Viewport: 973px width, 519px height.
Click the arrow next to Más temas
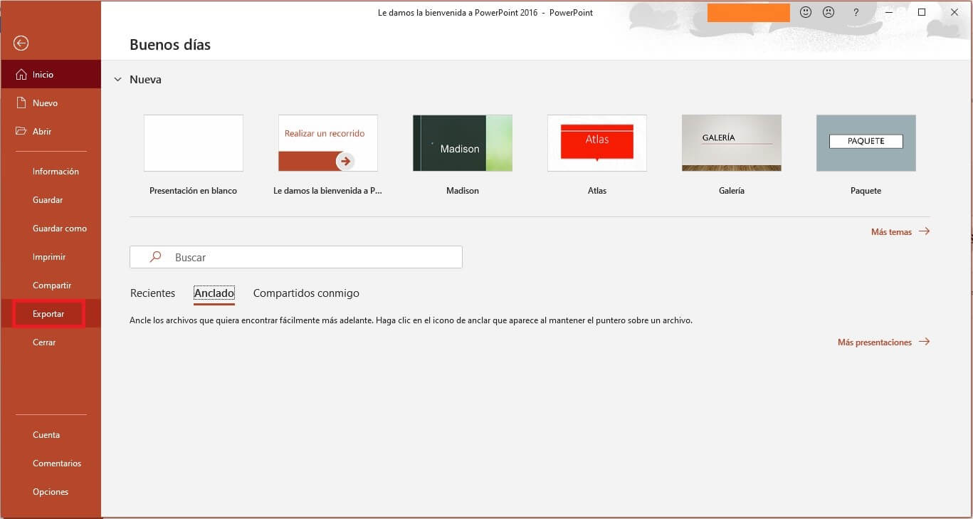point(924,231)
